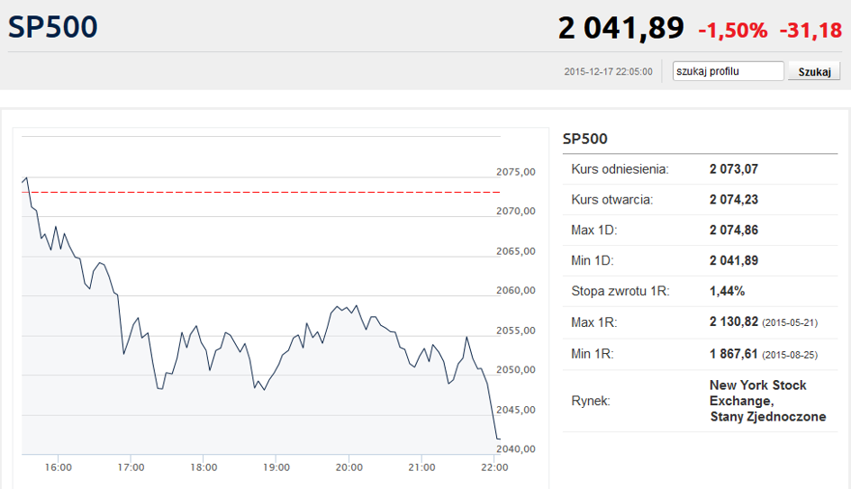Click the 2055,00 y-axis label
The height and width of the screenshot is (489, 851).
click(x=516, y=331)
